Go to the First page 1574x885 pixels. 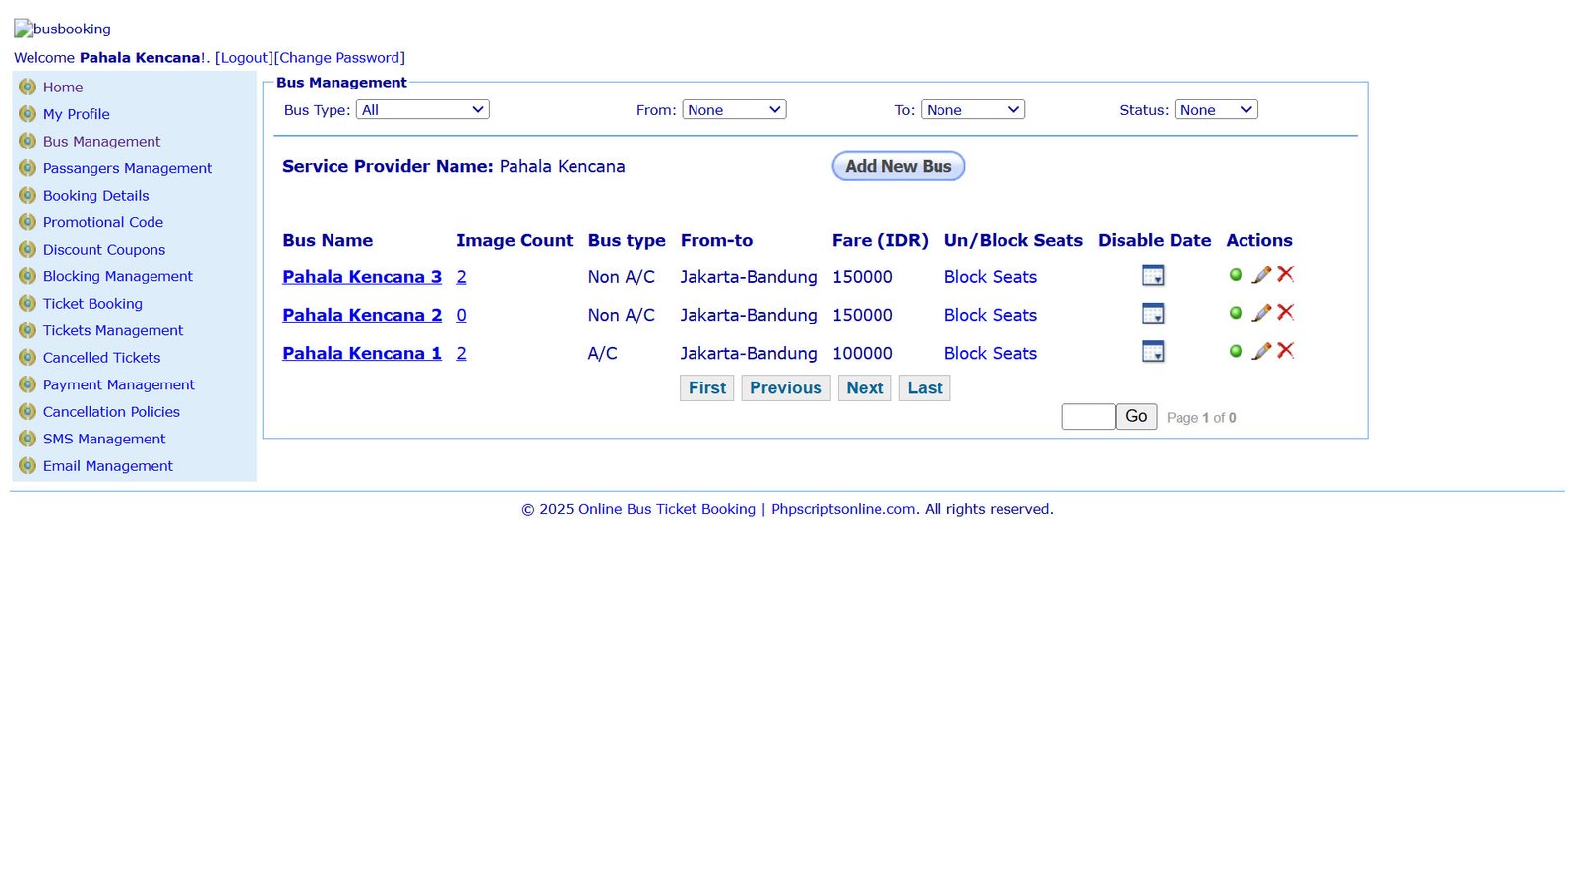pos(707,387)
